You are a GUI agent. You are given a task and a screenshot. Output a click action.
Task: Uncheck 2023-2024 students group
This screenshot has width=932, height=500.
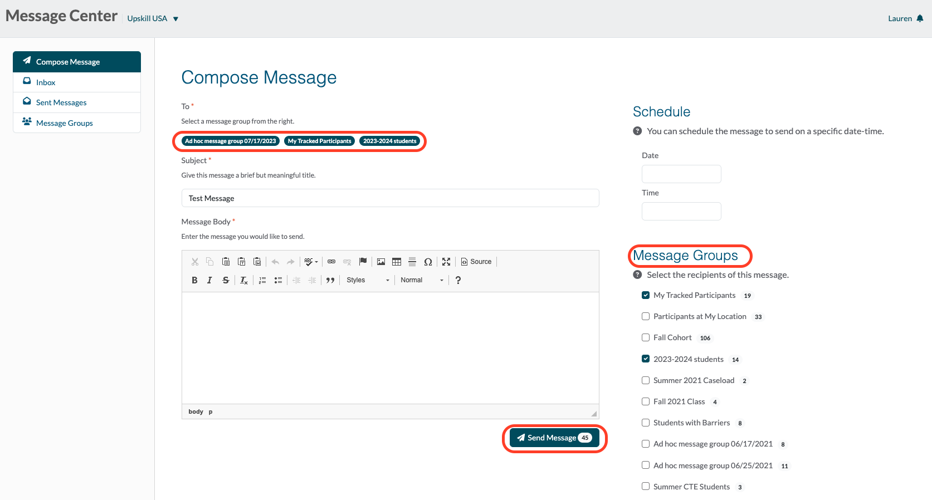click(x=646, y=359)
